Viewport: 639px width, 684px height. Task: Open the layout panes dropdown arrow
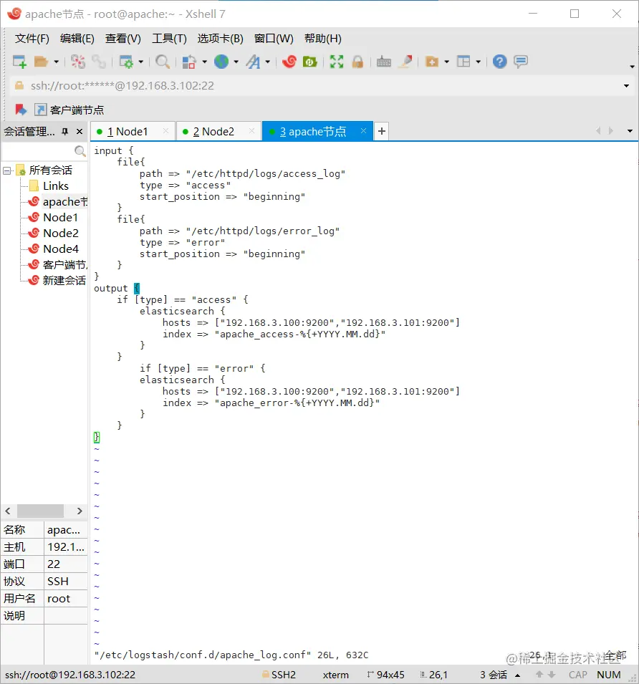479,62
